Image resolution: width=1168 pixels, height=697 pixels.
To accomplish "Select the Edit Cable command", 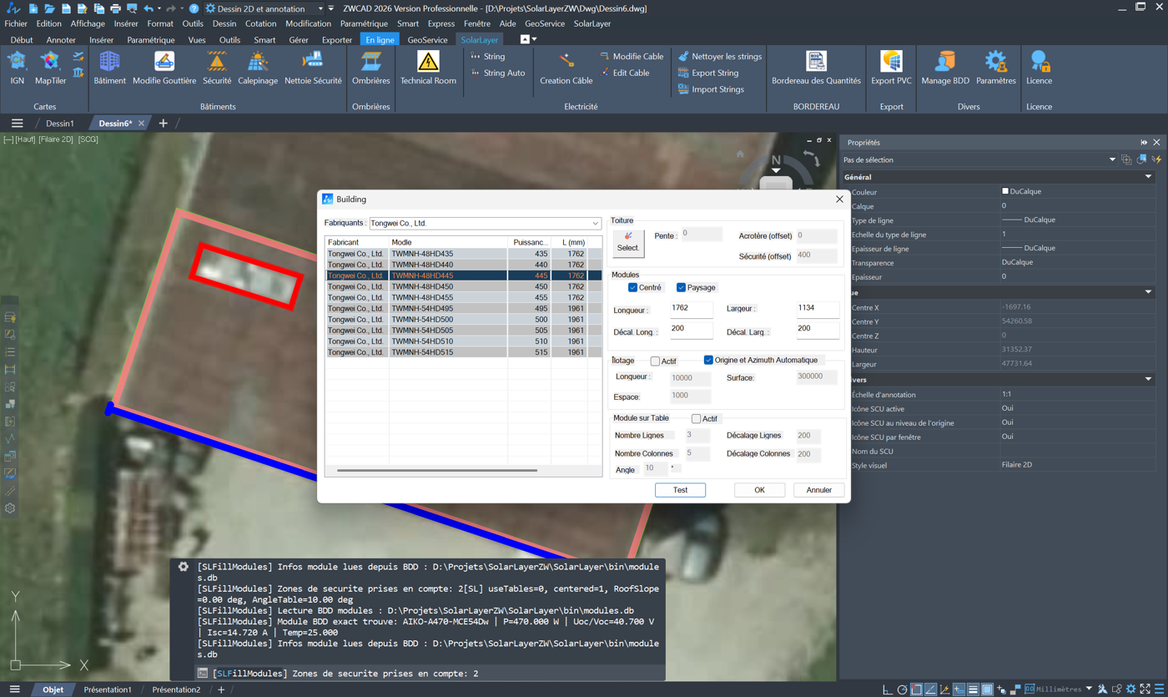I will coord(624,73).
